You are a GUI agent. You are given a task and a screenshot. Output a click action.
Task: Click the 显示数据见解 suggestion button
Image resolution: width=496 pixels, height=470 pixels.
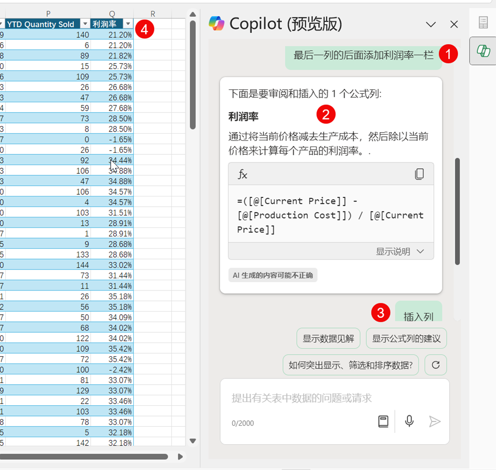pyautogui.click(x=328, y=338)
